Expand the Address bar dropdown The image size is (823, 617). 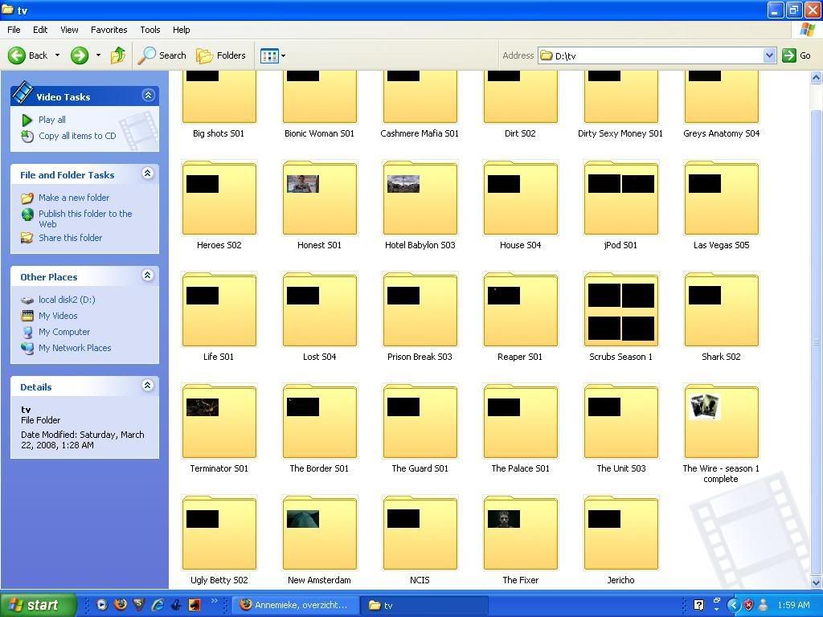(769, 55)
